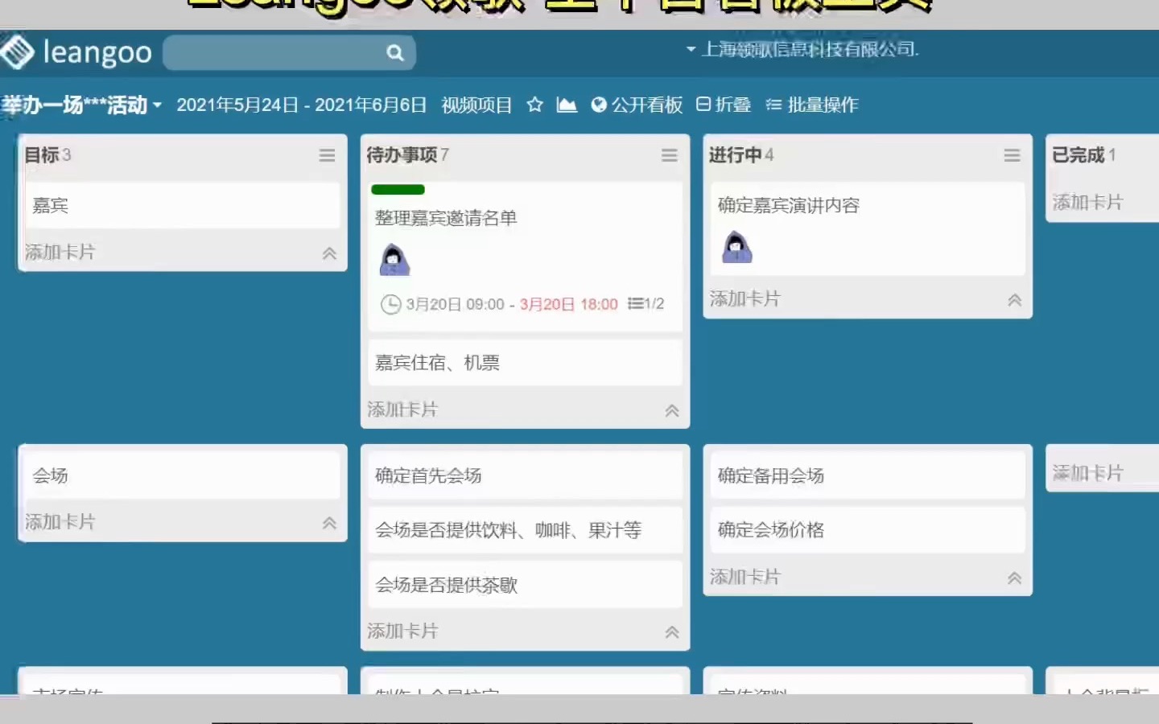Click the member avatar on 整理嘉宾邀请名单

coord(394,259)
